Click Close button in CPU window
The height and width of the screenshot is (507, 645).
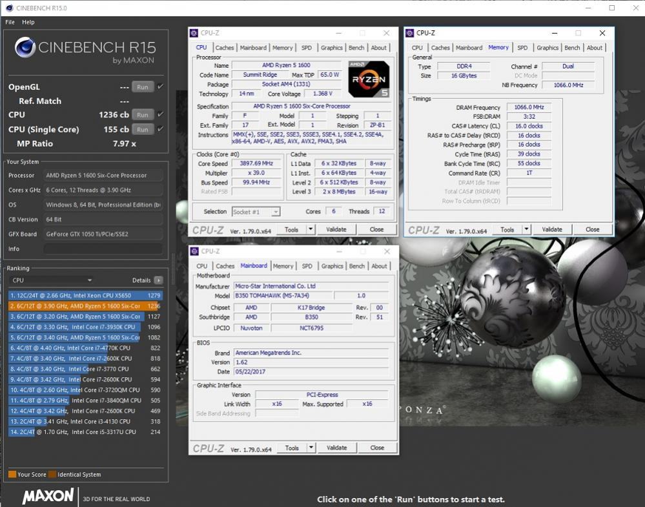376,229
